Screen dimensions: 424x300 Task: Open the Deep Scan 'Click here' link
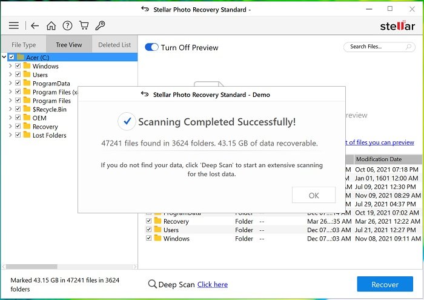click(x=212, y=285)
